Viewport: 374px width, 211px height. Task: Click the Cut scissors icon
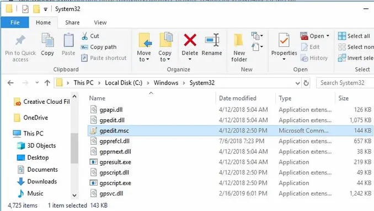pos(84,36)
